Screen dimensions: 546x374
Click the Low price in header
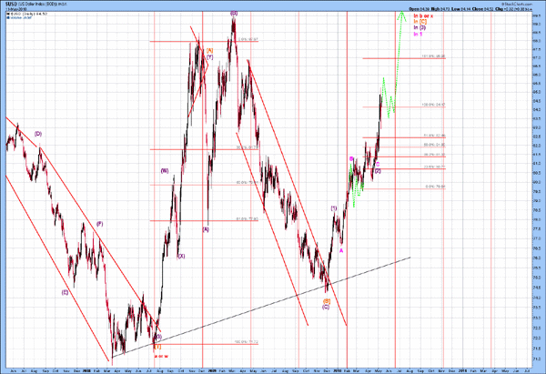coord(461,9)
